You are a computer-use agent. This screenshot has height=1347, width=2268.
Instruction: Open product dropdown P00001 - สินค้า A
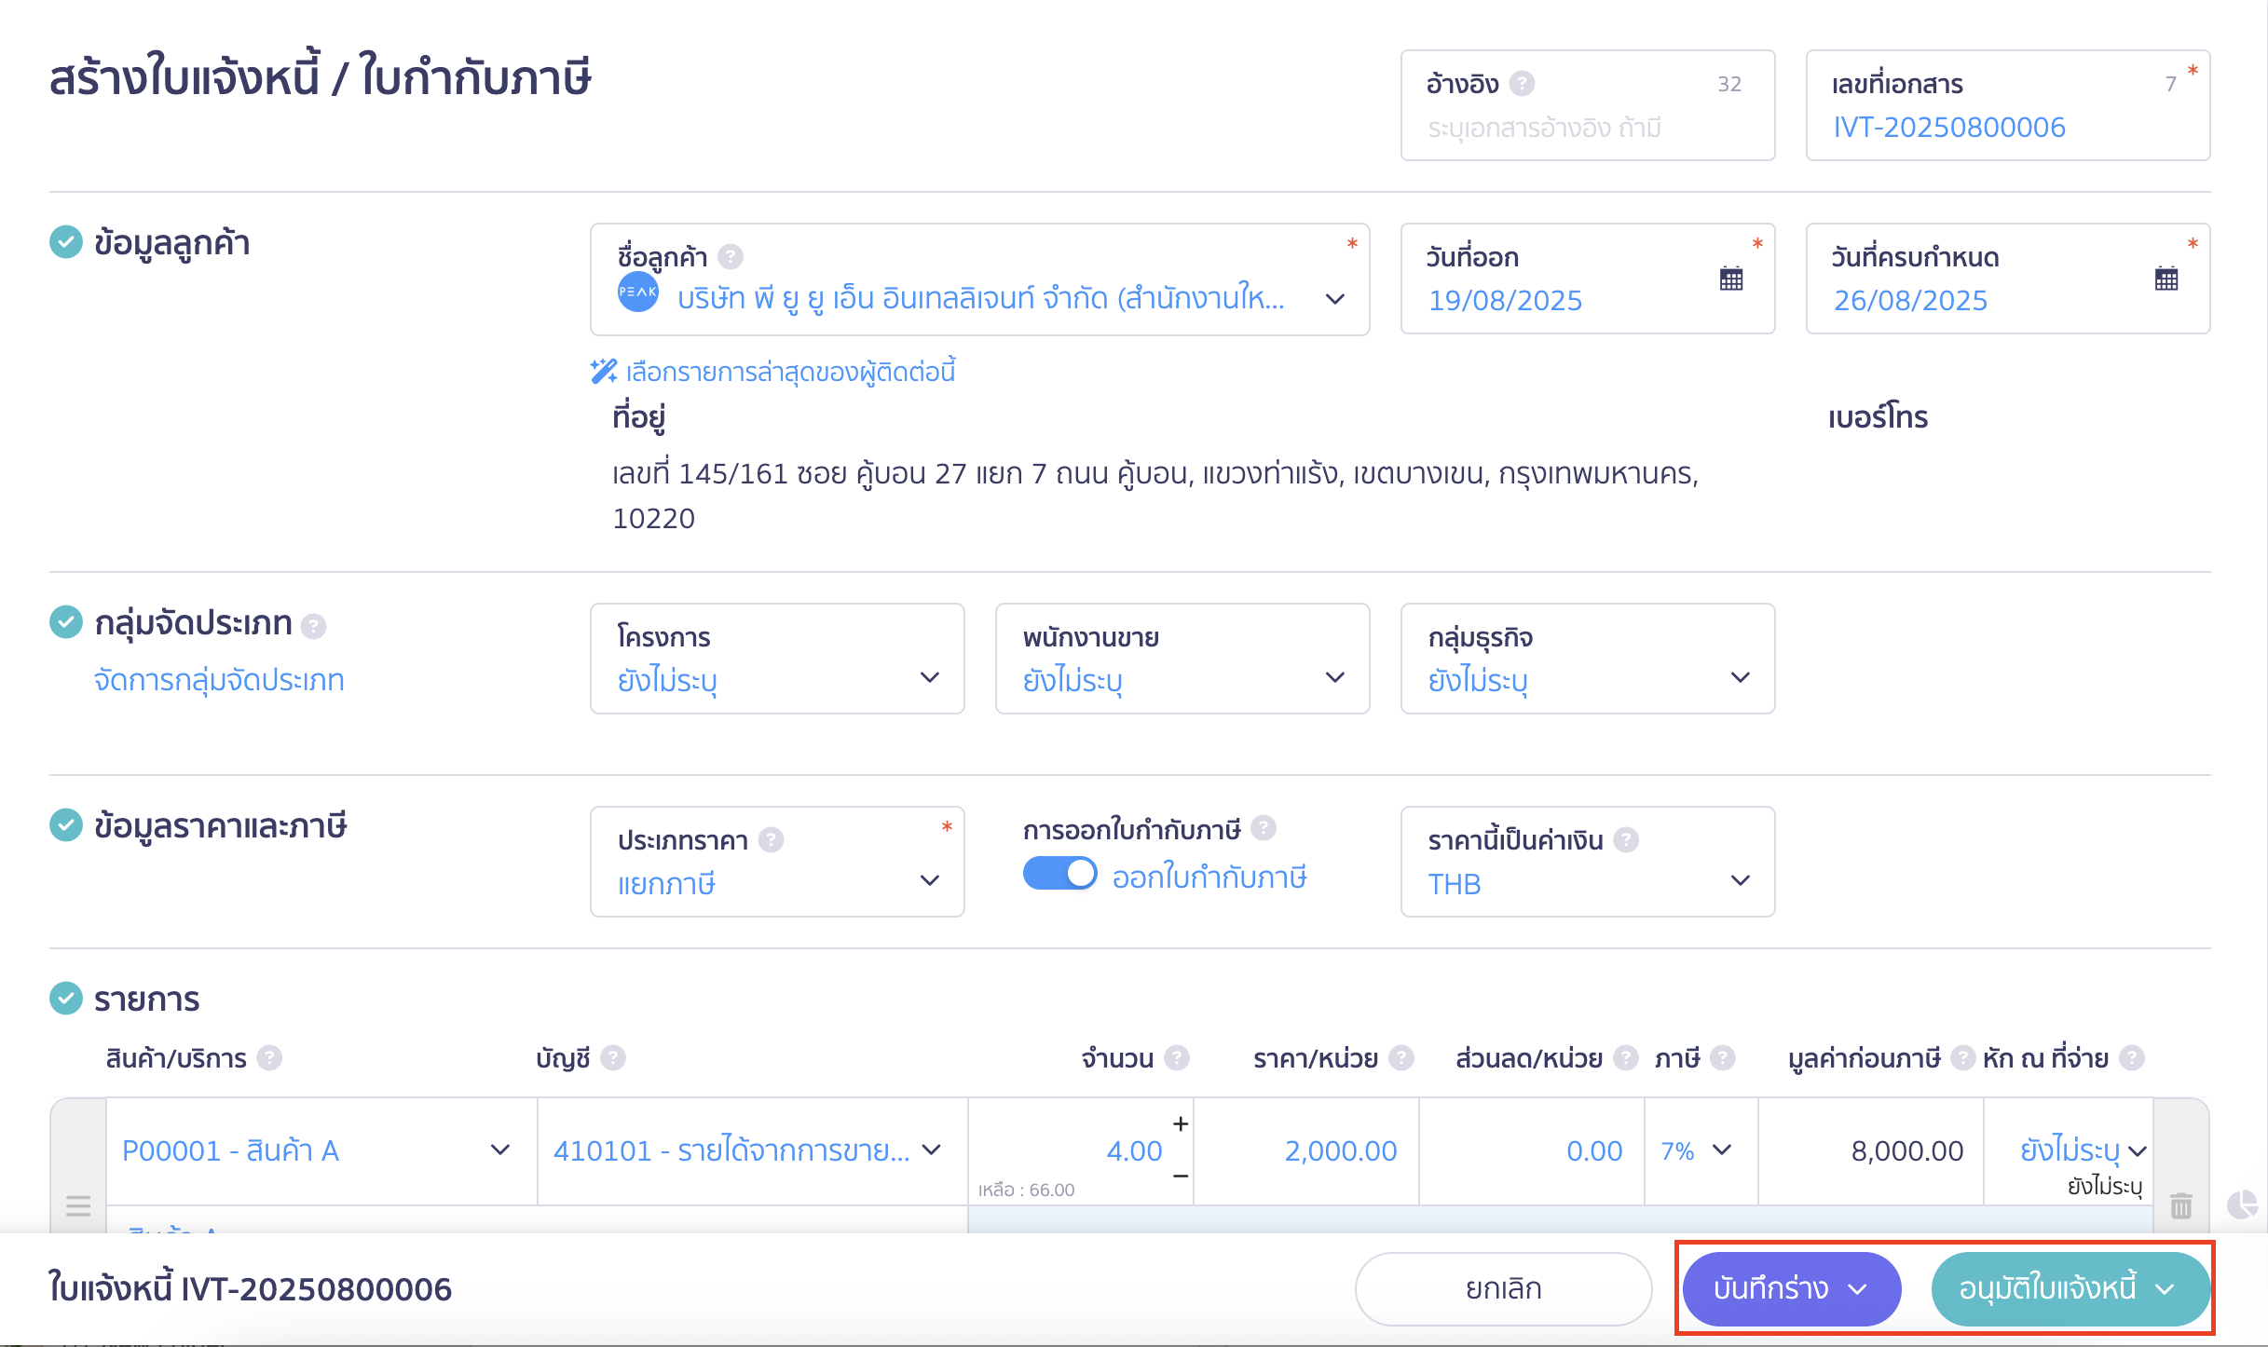point(321,1151)
